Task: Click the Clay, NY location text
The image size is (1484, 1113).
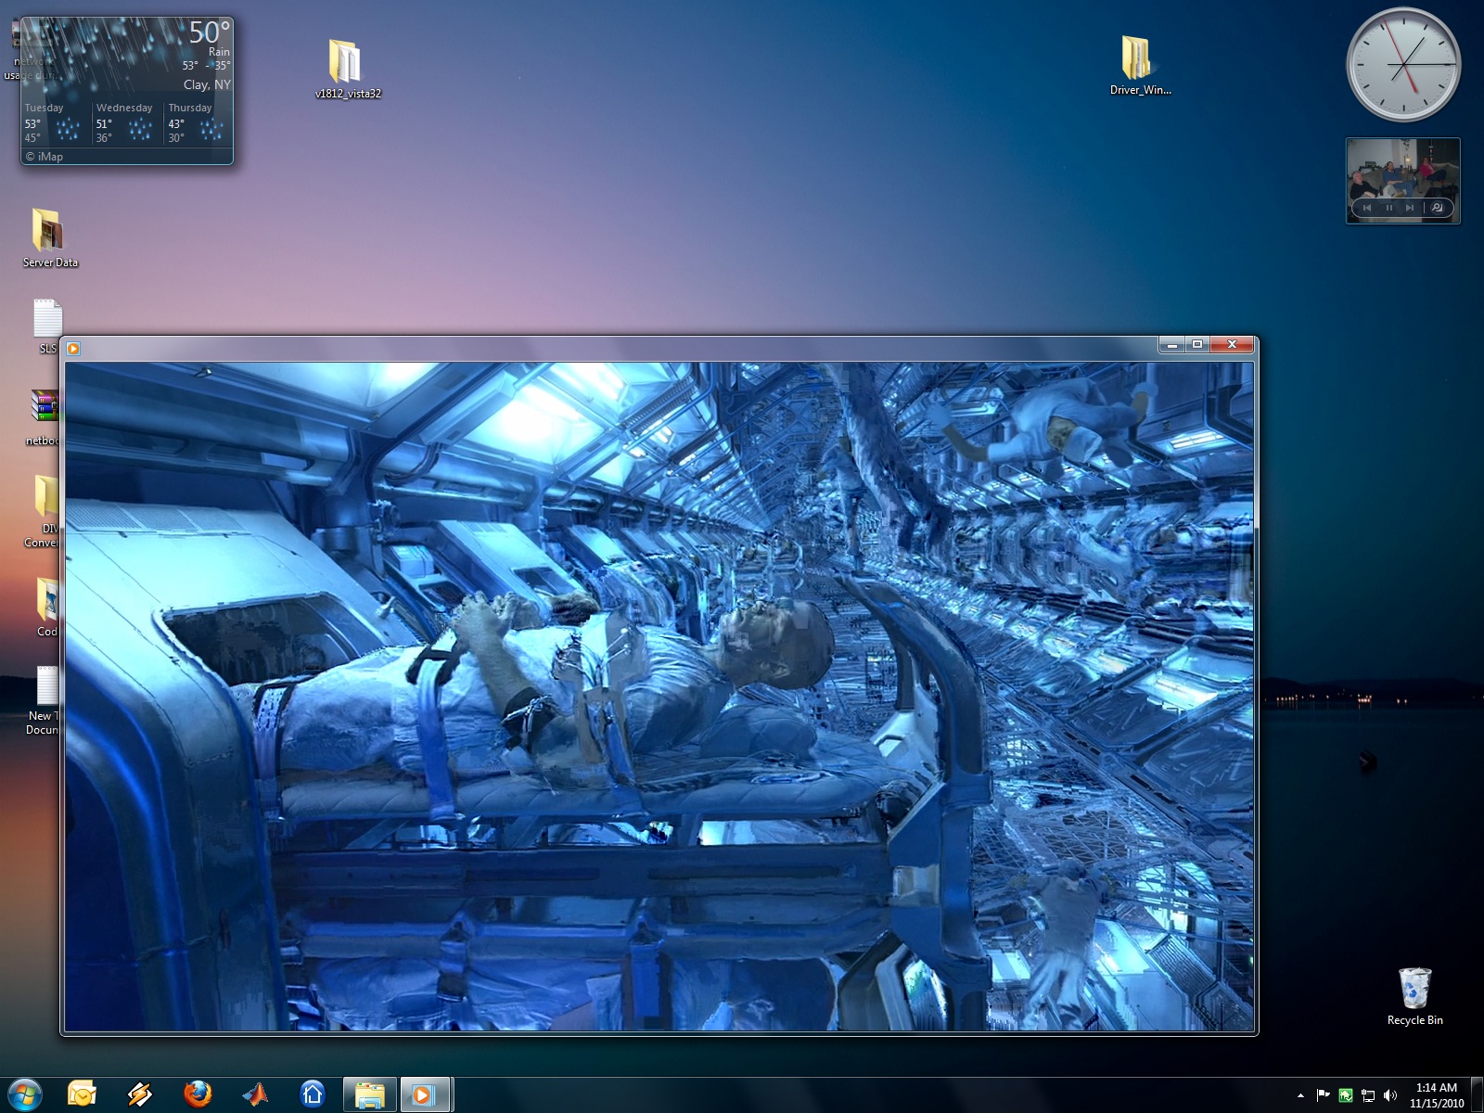Action: [x=207, y=84]
